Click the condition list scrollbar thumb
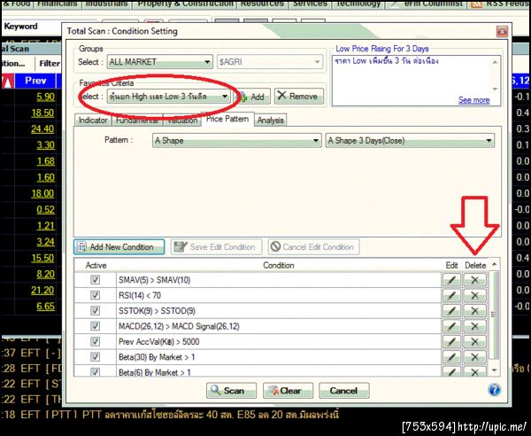 click(x=494, y=315)
